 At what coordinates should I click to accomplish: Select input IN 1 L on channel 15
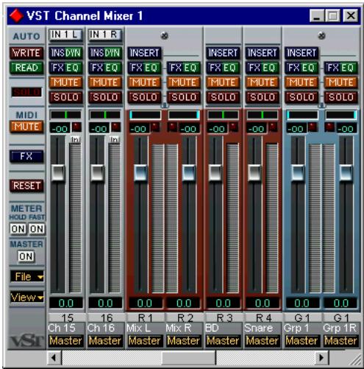tap(65, 35)
